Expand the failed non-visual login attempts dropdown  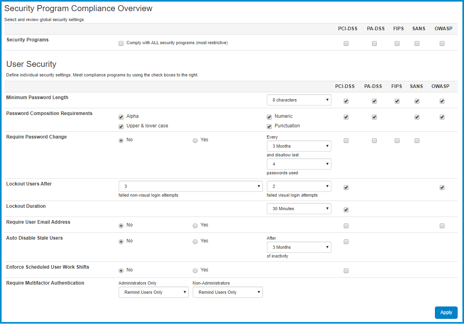(190, 186)
